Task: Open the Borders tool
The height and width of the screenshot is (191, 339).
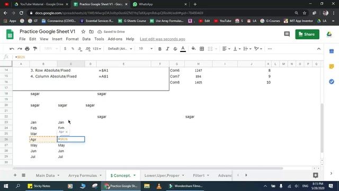Action: [x=202, y=49]
